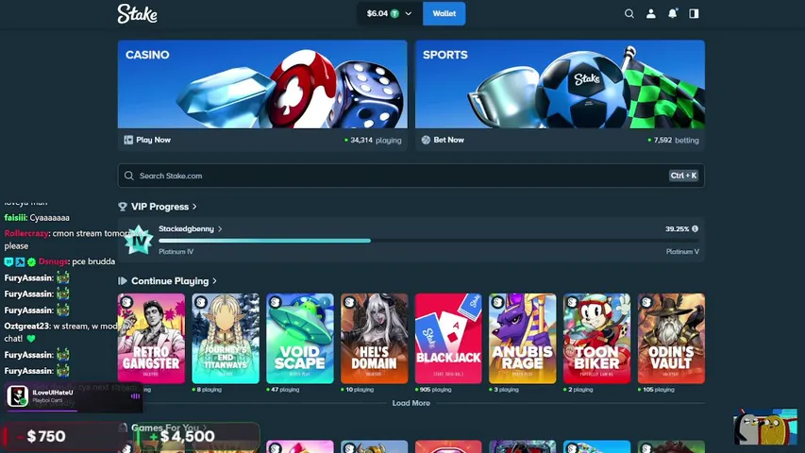
Task: Open Stackedgbenny profile link
Action: point(186,229)
